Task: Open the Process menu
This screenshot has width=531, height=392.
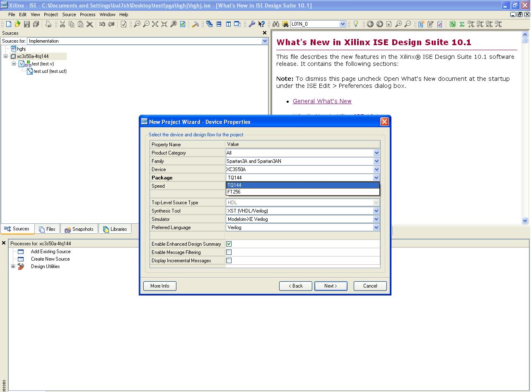Action: click(87, 15)
